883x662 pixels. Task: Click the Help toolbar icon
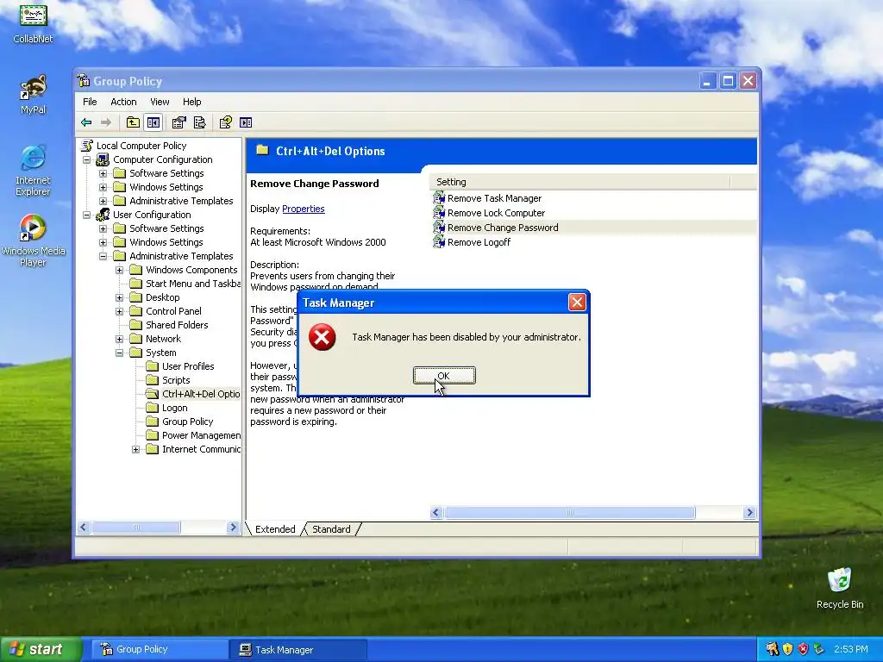pyautogui.click(x=225, y=122)
